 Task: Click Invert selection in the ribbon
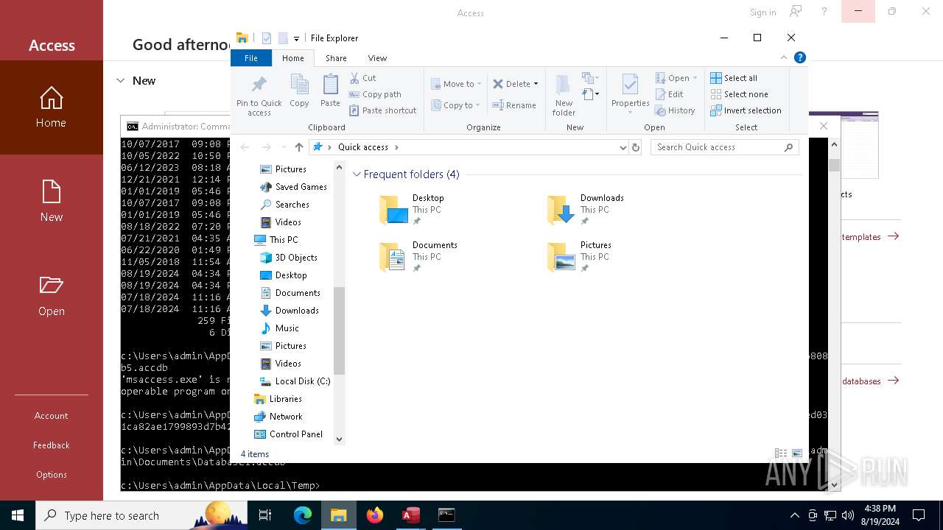click(x=746, y=110)
